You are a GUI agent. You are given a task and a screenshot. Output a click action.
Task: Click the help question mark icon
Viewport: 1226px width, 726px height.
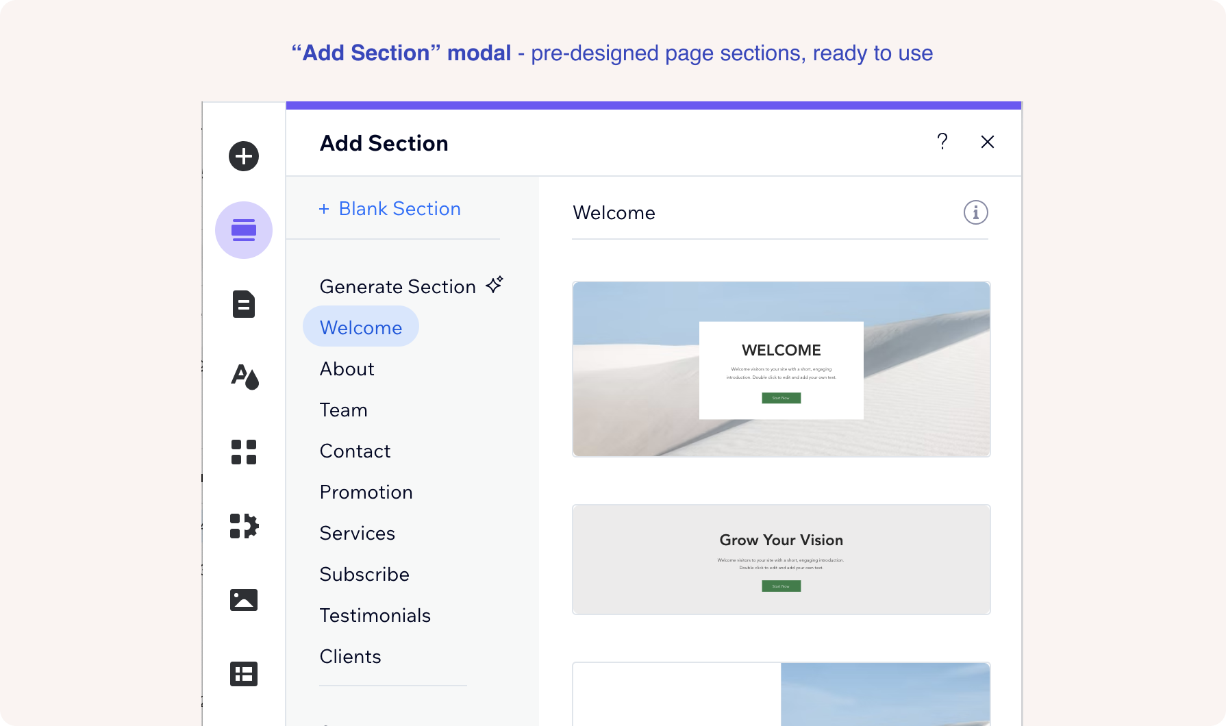tap(942, 142)
